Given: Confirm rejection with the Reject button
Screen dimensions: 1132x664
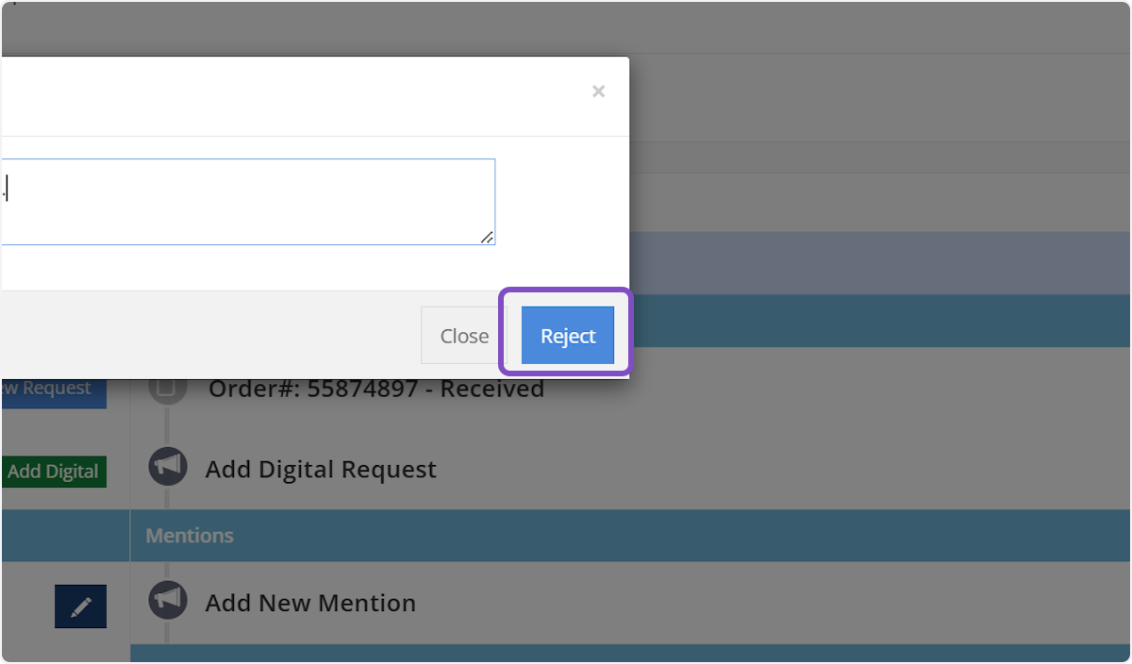Looking at the screenshot, I should (567, 336).
